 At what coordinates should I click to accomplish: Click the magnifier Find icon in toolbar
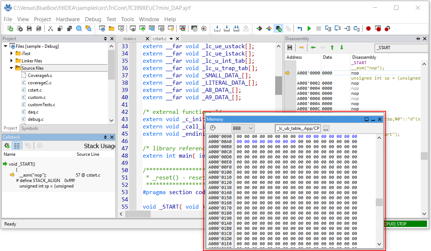(x=79, y=28)
